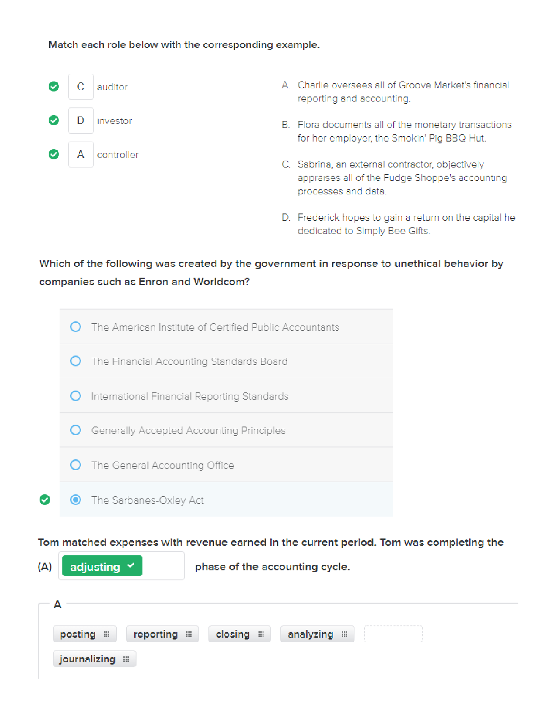Click the green checkmark beside auditor
557x721 pixels.
[54, 86]
